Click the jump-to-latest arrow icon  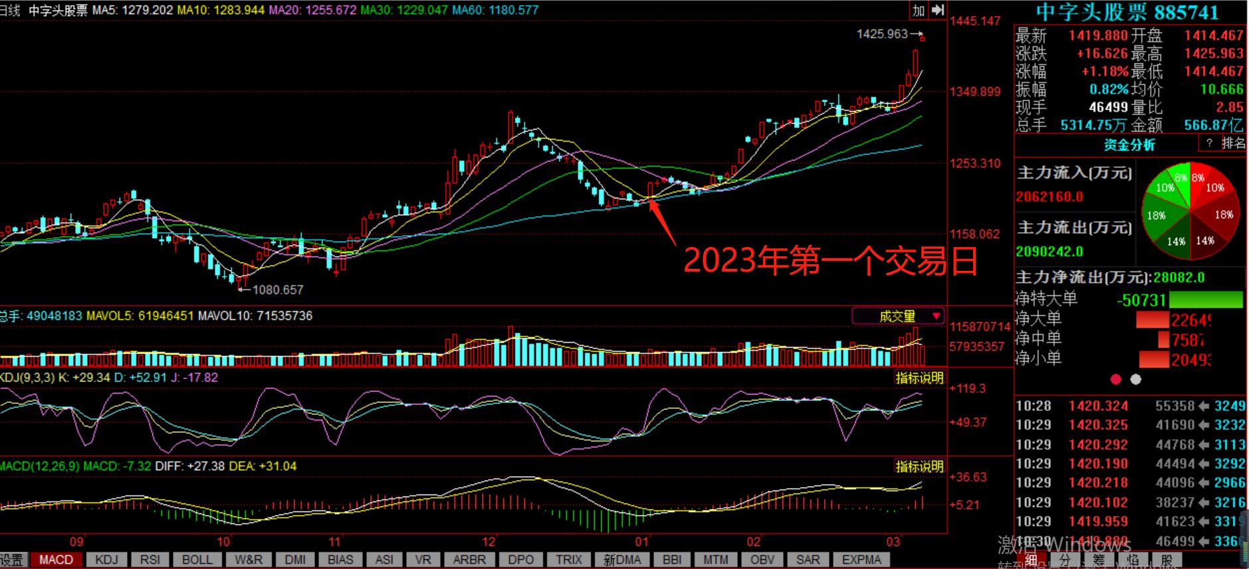pyautogui.click(x=937, y=10)
